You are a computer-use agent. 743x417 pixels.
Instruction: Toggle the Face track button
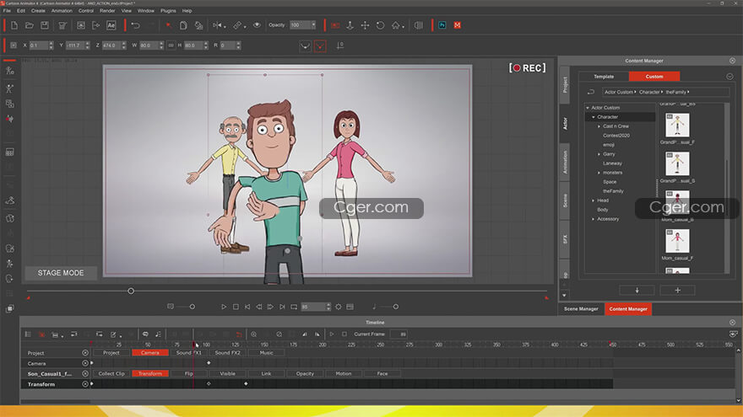click(x=382, y=373)
